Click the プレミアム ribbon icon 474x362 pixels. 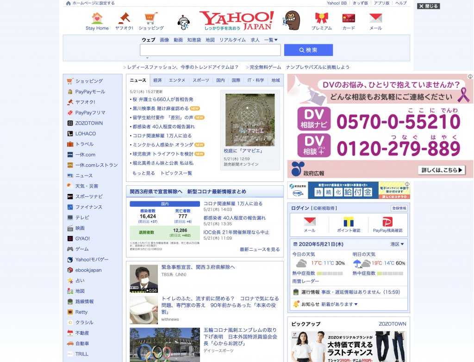coord(321,19)
